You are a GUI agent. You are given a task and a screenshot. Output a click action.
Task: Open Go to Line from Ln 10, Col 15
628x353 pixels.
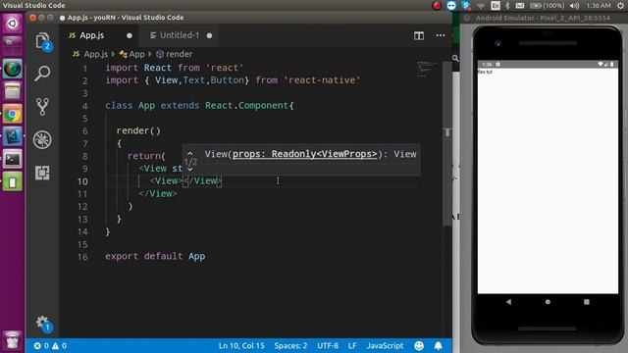[241, 345]
